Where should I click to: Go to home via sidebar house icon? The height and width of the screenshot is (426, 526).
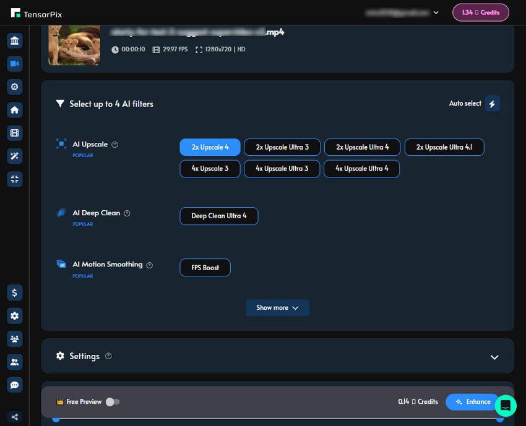14,110
